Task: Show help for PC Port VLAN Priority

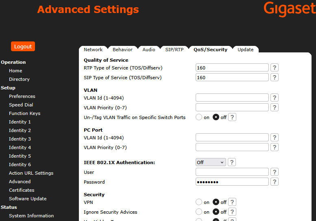Action: click(274, 147)
